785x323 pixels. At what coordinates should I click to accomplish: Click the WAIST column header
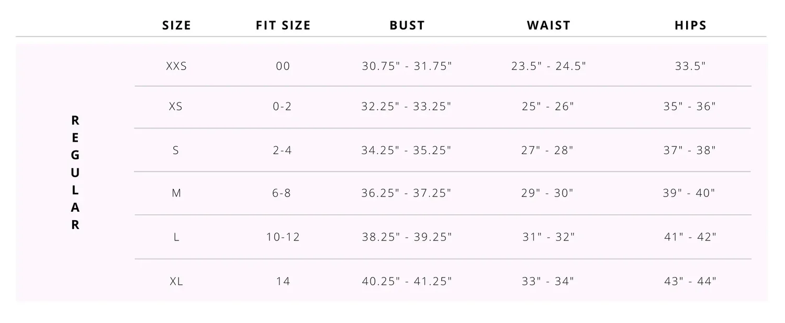pyautogui.click(x=548, y=25)
